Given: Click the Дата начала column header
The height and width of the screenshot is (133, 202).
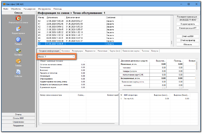Looking at the screenshot, I should click(55, 17).
